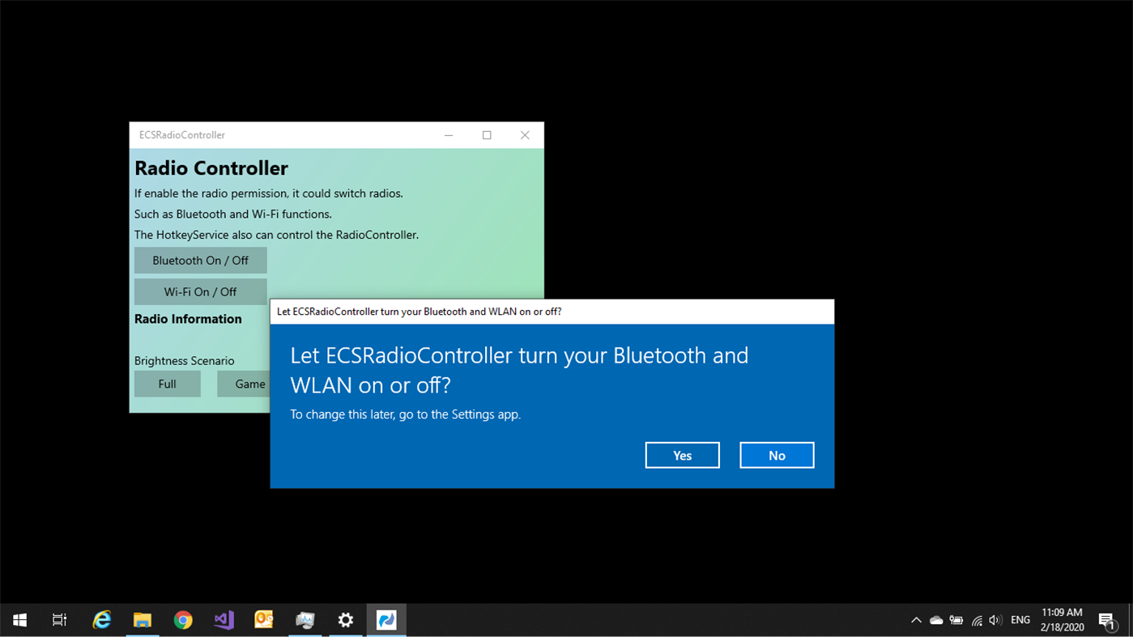The width and height of the screenshot is (1133, 637).
Task: Expand hidden icons in the system tray
Action: click(915, 619)
